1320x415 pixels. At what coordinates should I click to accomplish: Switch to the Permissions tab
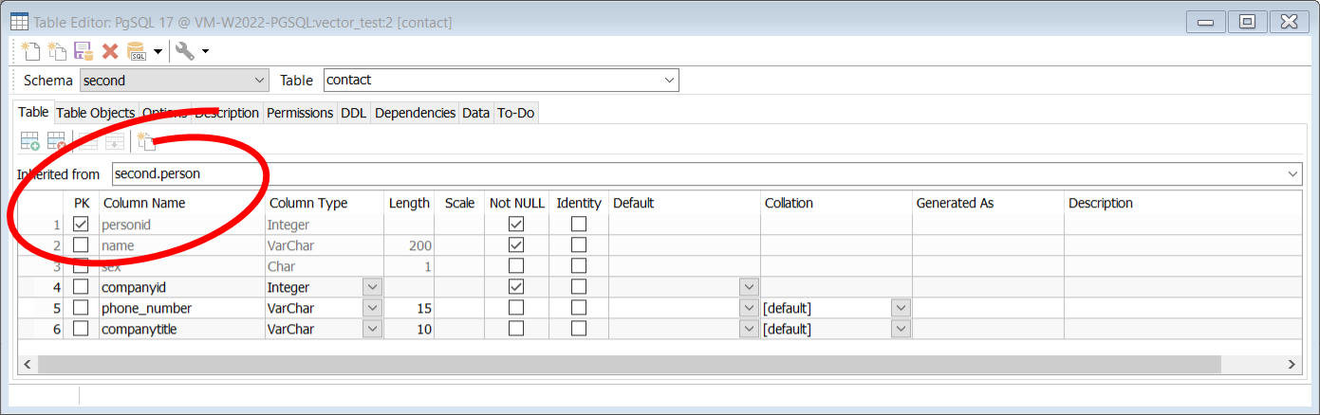point(300,113)
